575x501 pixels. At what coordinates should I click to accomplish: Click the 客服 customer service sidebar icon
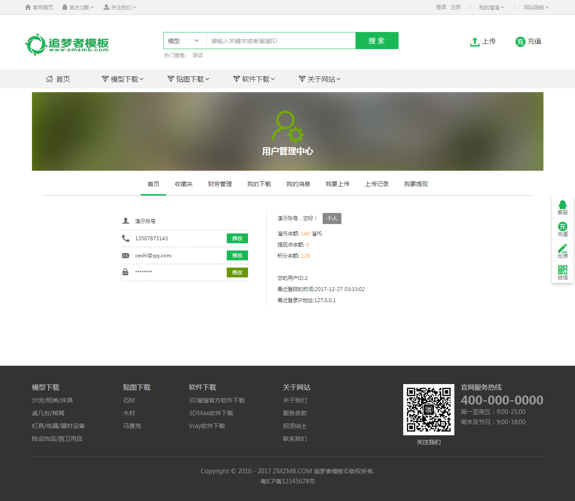[x=562, y=207]
